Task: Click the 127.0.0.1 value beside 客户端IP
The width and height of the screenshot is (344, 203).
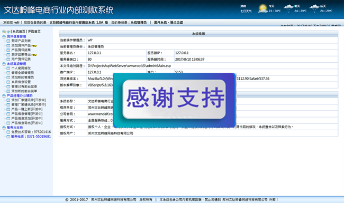Action: tap(94, 72)
